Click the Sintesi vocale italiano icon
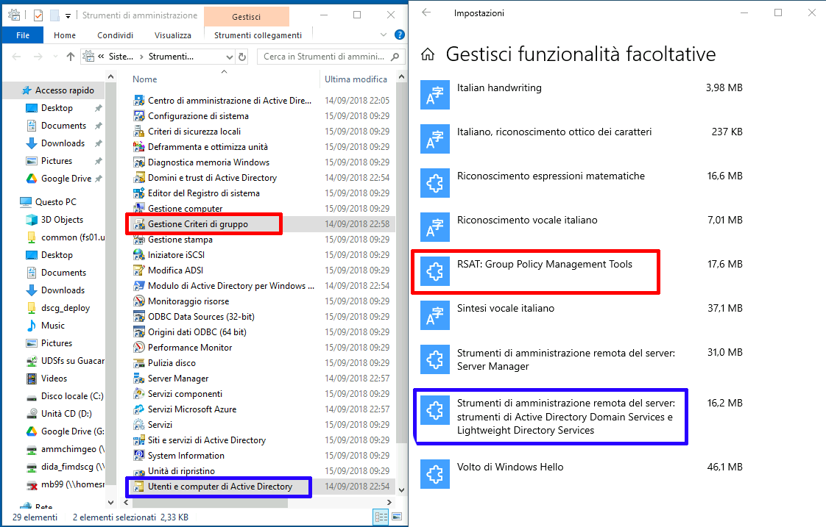 coord(435,315)
